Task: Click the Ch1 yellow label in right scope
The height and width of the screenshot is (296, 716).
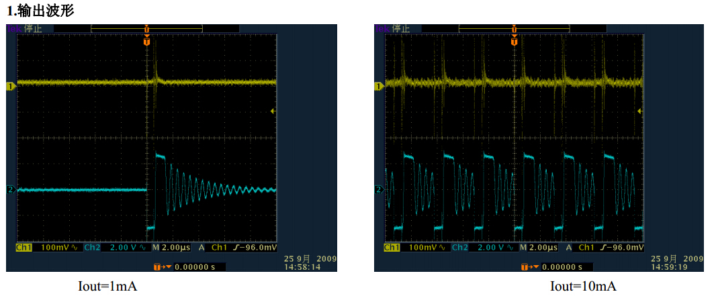Action: pos(391,248)
